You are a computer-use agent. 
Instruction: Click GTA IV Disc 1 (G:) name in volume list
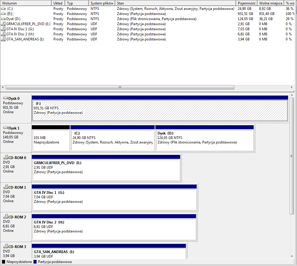20,29
